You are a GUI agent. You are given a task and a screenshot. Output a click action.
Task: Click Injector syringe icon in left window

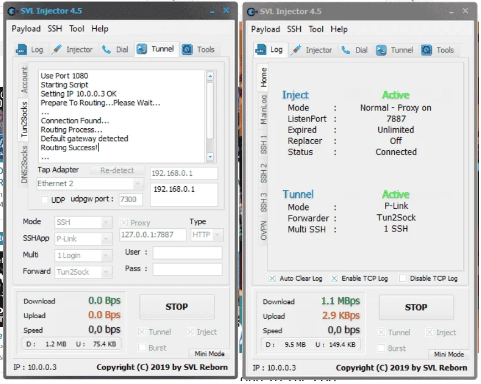(56, 49)
